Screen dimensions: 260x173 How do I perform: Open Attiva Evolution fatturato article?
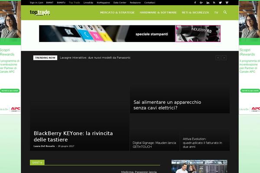point(202,143)
